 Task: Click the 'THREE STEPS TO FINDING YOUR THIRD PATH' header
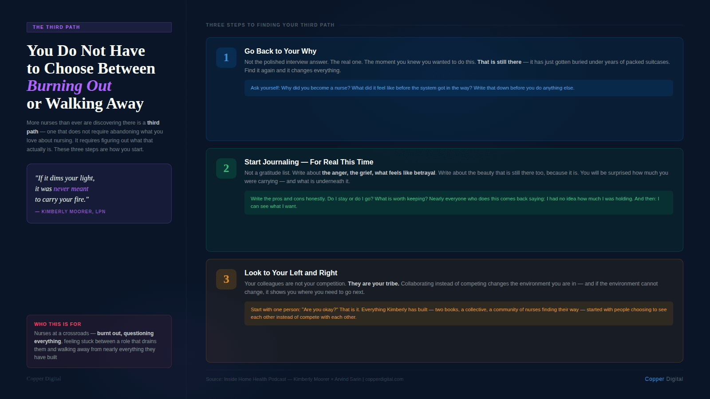click(x=270, y=25)
